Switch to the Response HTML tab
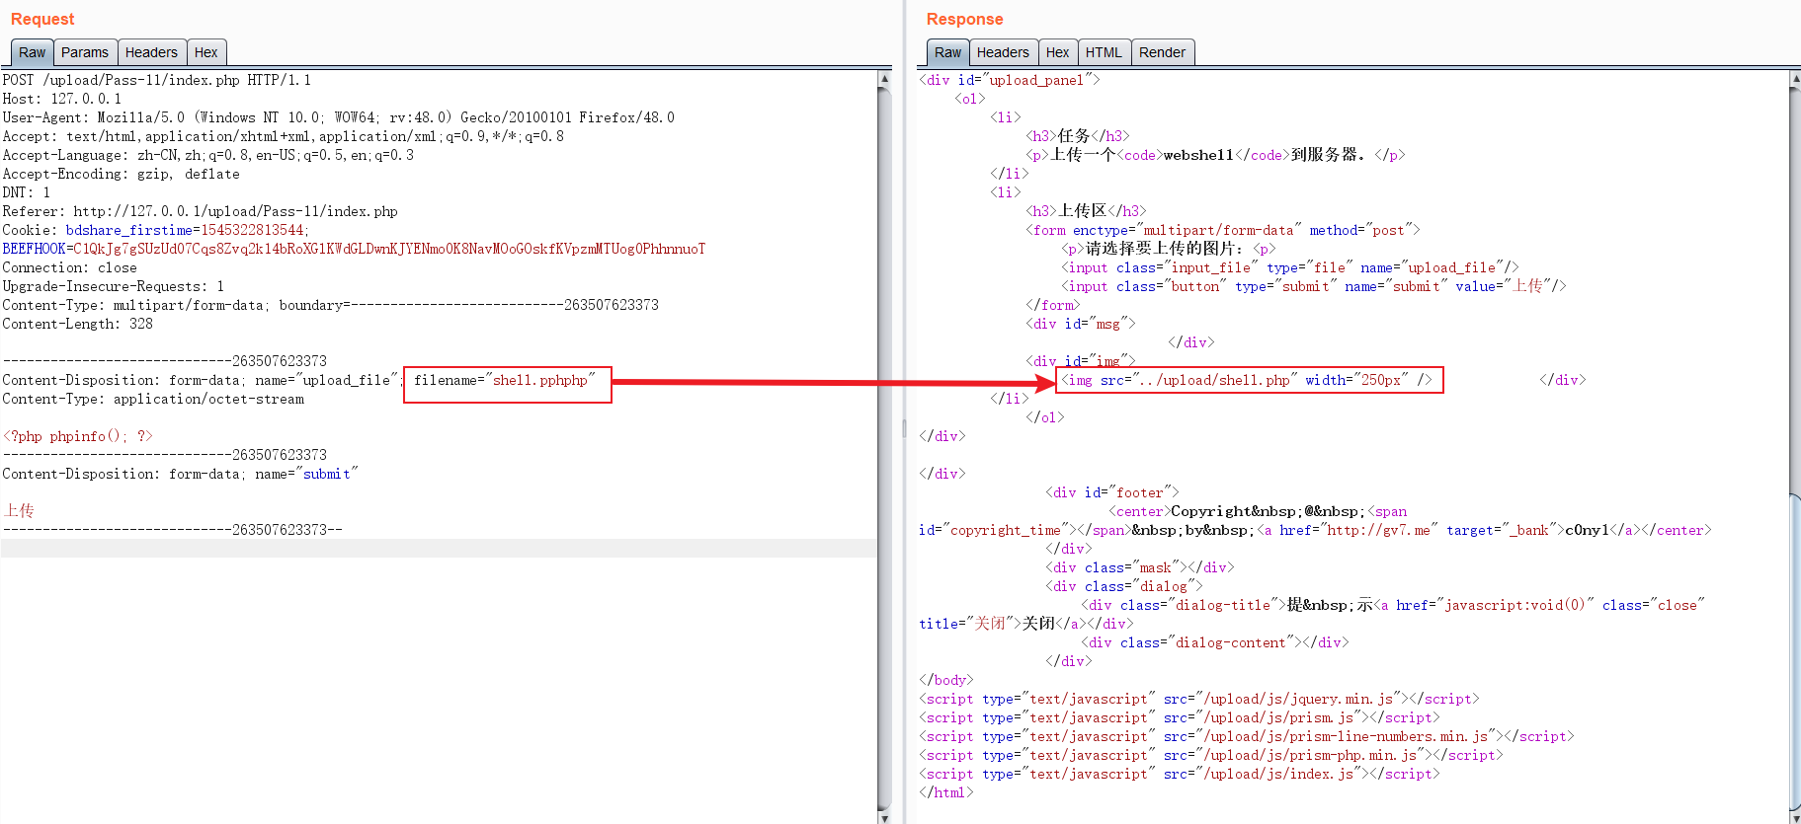The height and width of the screenshot is (824, 1801). click(1104, 52)
